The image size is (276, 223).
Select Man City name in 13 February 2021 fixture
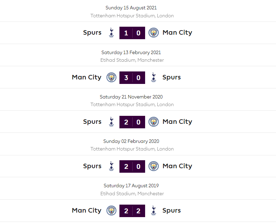click(x=86, y=77)
